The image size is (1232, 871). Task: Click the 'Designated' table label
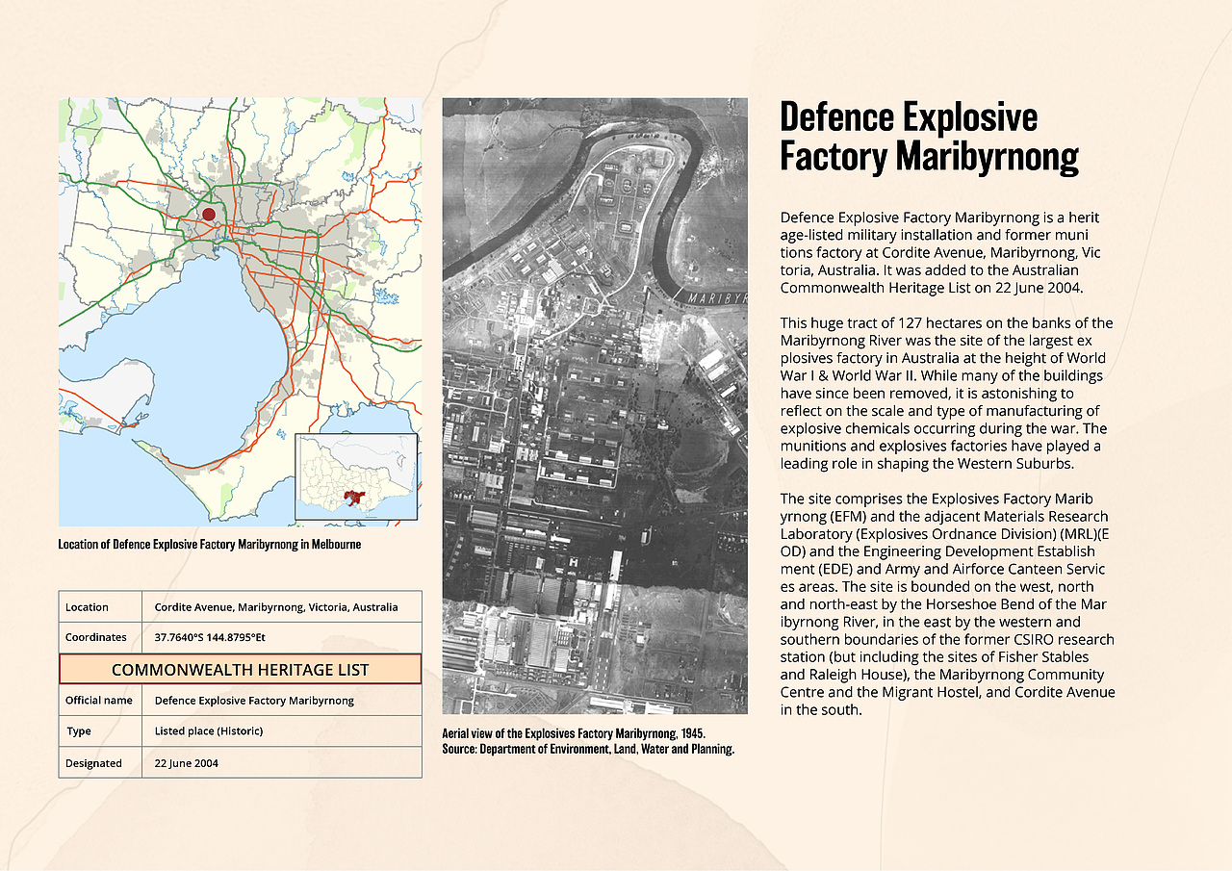click(x=93, y=763)
